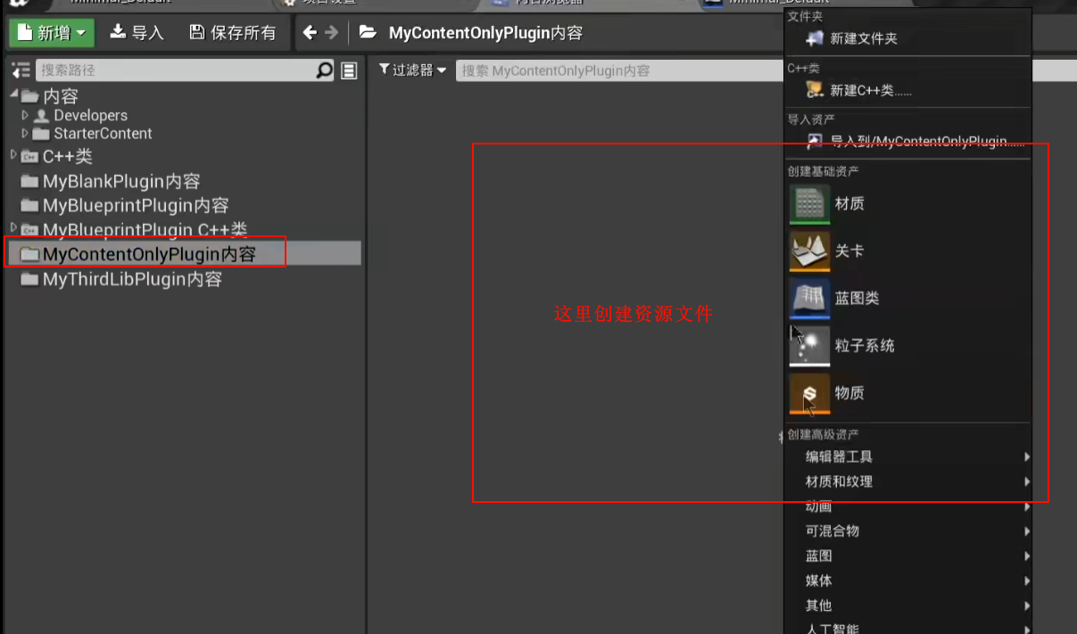The image size is (1077, 634).
Task: Toggle the sources panel collapse icon
Action: [21, 70]
